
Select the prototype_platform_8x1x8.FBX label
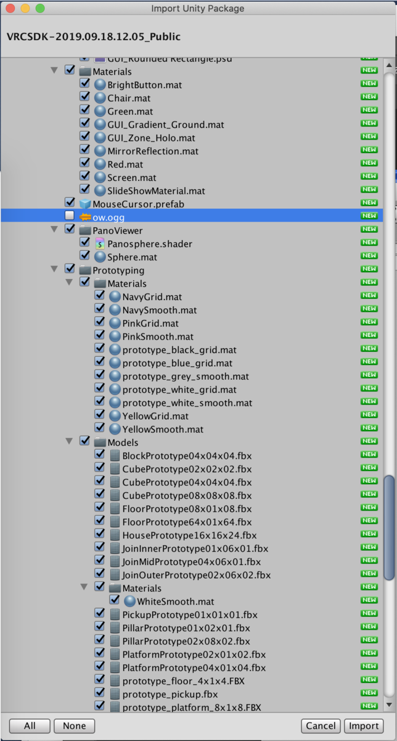pos(191,707)
